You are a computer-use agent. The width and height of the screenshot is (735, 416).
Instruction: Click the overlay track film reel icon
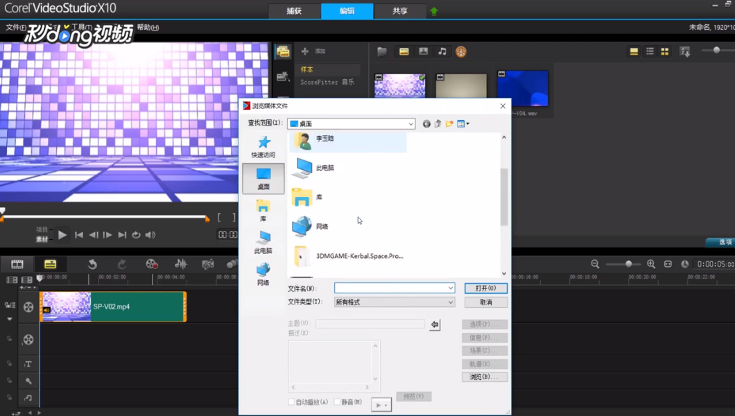pos(28,340)
